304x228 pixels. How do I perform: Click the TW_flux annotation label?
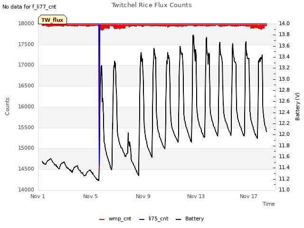(x=52, y=20)
